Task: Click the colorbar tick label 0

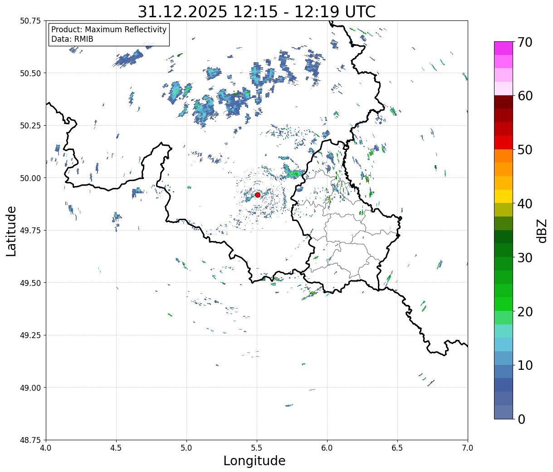Action: (521, 419)
